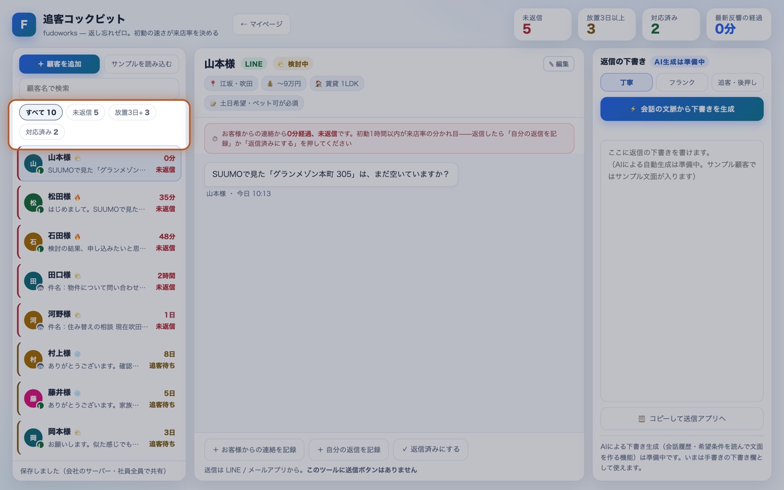Click 村上様's avatar icon
Image resolution: width=784 pixels, height=490 pixels.
(x=33, y=359)
